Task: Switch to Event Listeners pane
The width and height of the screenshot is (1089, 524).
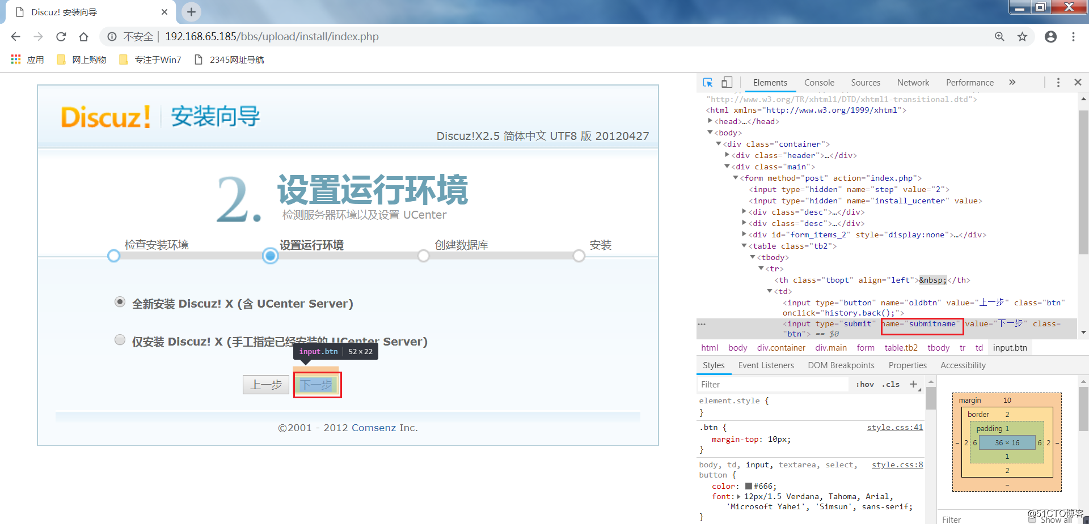Action: tap(766, 365)
